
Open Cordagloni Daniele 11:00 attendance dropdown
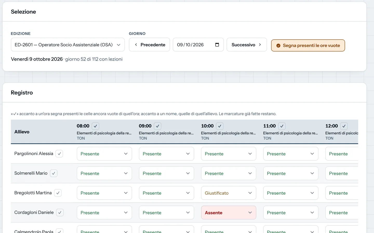[x=291, y=213]
